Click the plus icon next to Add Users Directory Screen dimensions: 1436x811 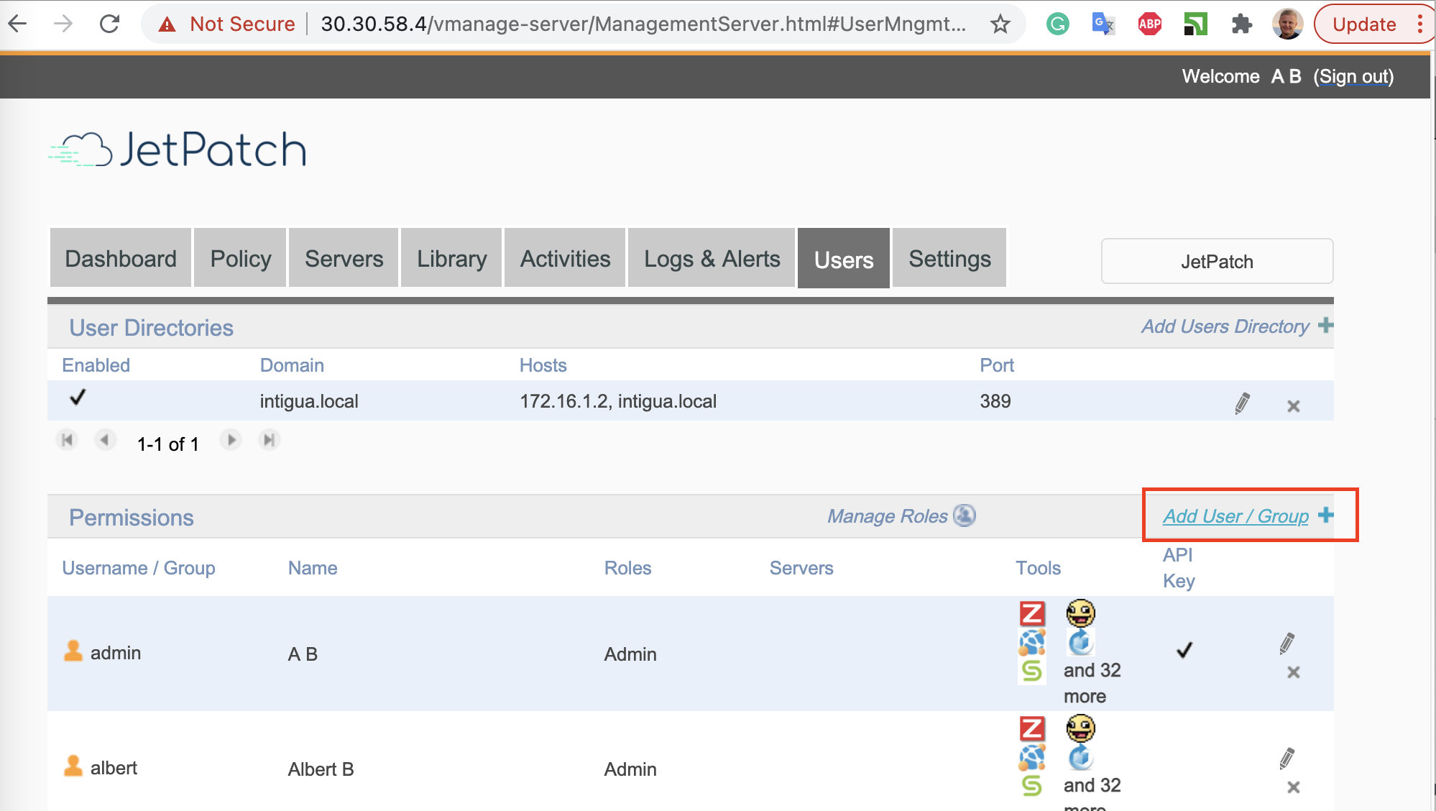[x=1325, y=326]
